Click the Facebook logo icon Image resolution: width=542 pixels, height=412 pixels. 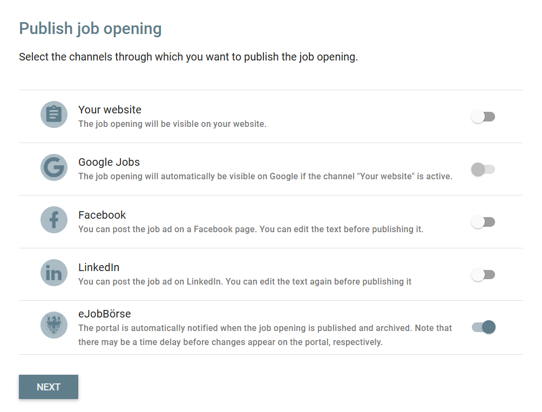pos(54,220)
